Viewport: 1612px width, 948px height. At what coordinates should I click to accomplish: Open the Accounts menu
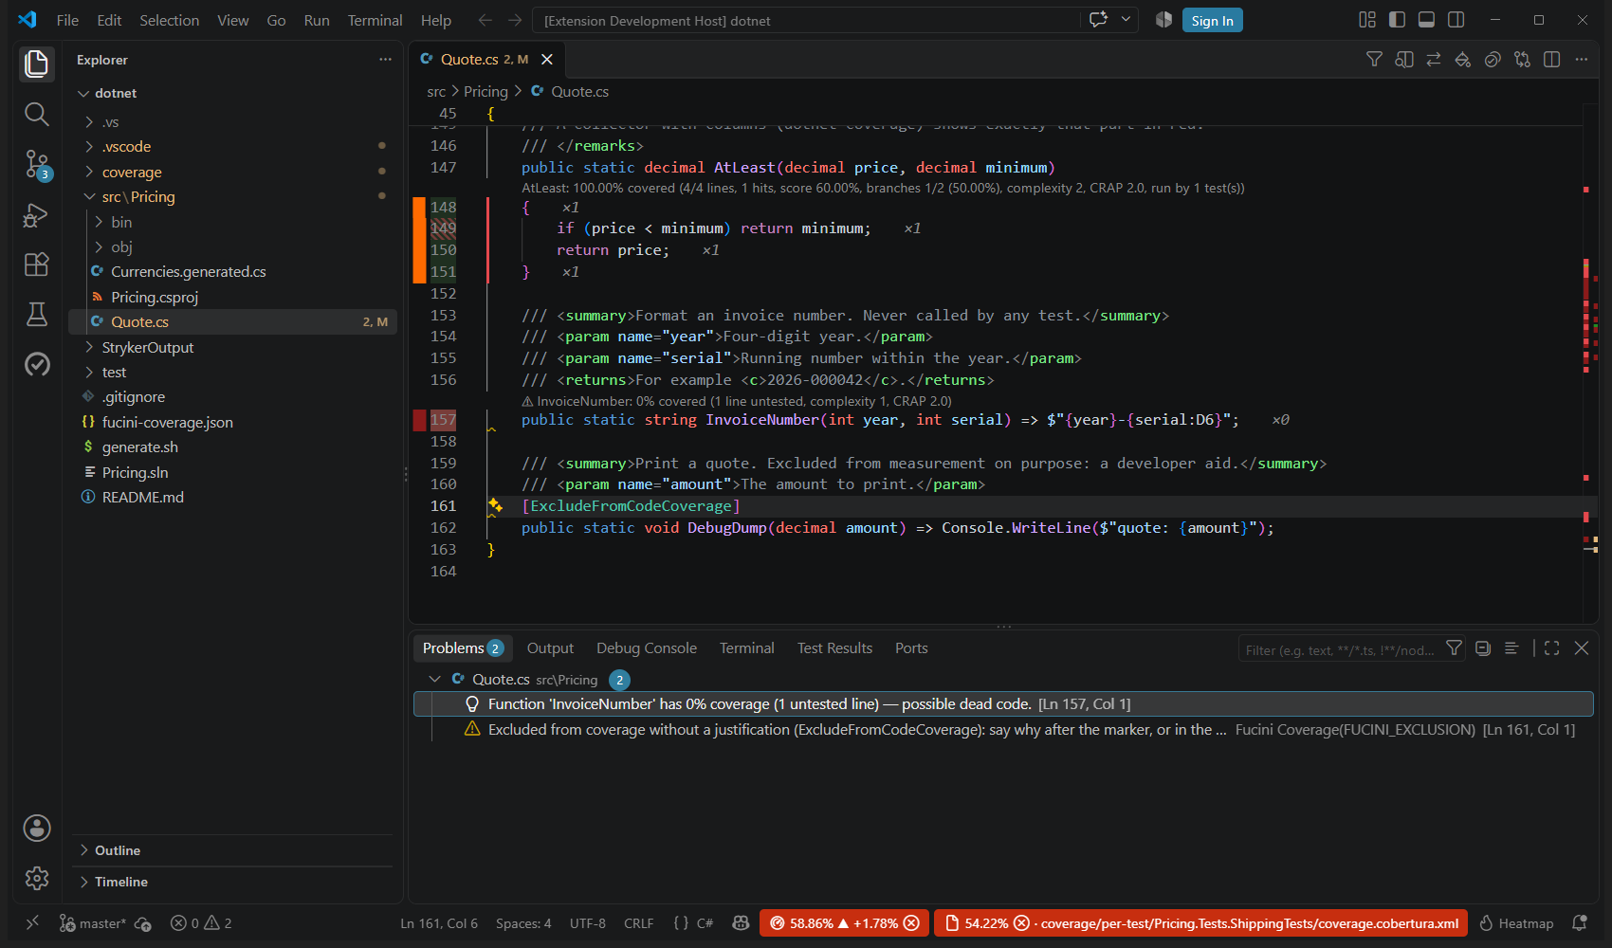coord(36,828)
